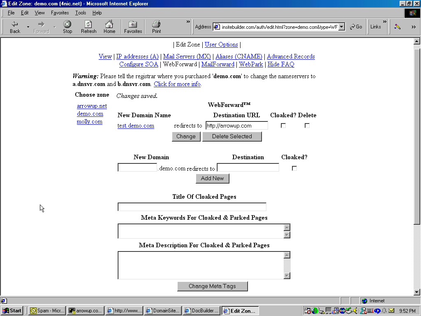Focus the Destination URL field for test.demo.com
421x316 pixels.
[237, 125]
